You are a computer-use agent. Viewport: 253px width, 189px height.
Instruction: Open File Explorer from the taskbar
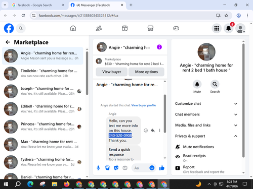pyautogui.click(x=55, y=184)
